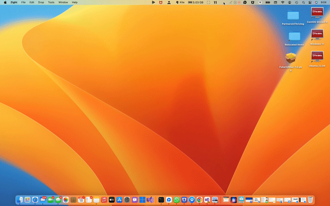Expand the Kite menu bar item
Screen dimensions: 330x206
pos(180,2)
